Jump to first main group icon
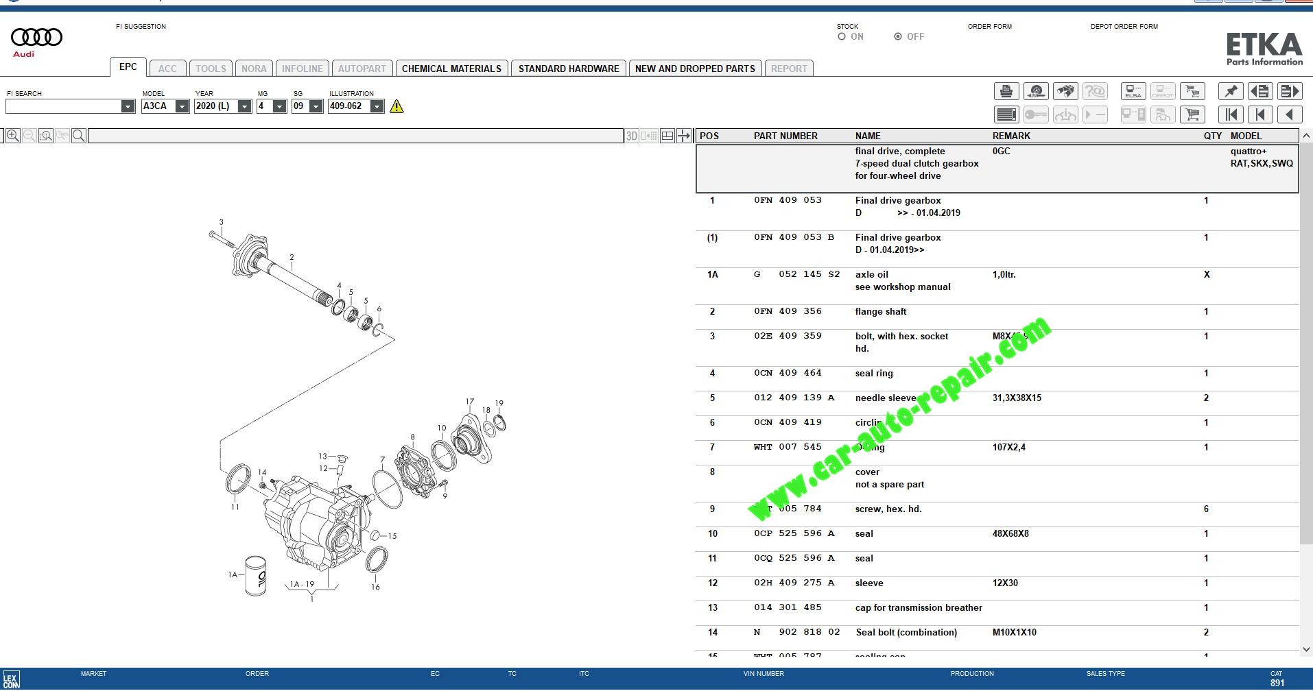 (x=1231, y=114)
